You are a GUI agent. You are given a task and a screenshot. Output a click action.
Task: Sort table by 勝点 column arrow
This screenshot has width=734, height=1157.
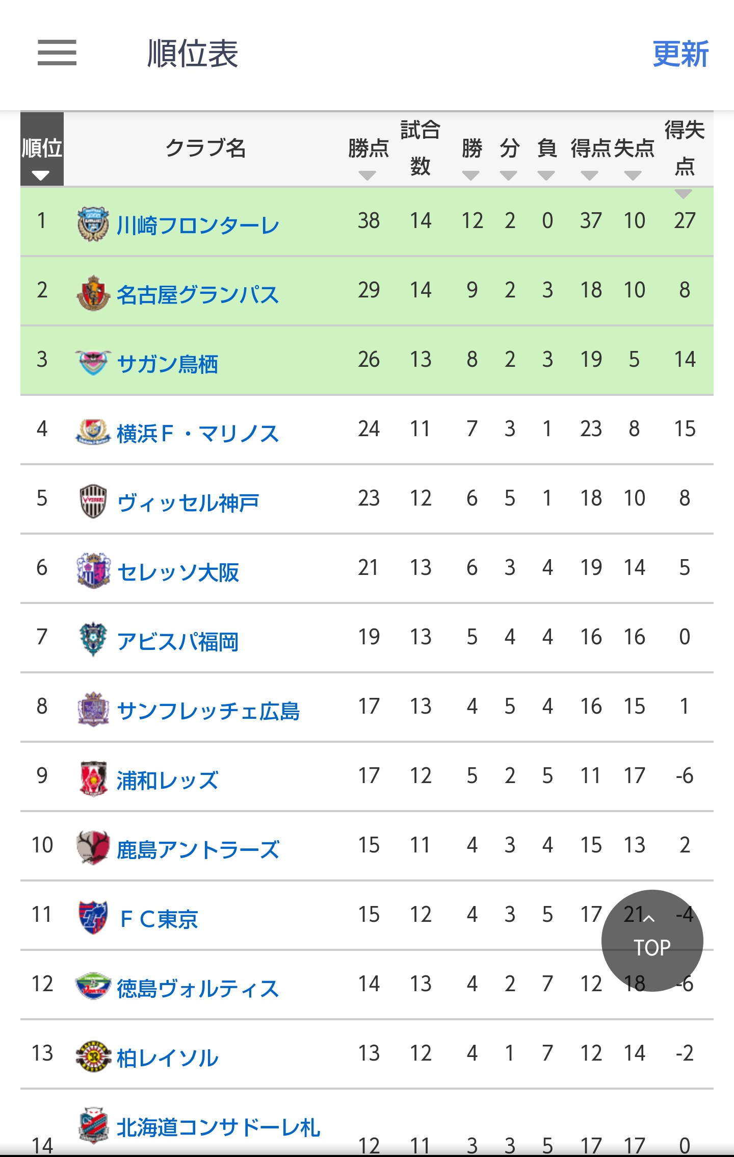(367, 175)
